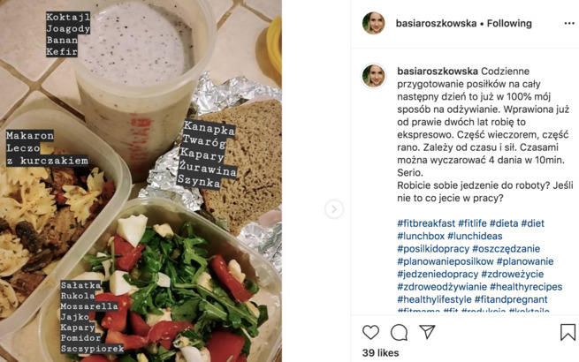Image resolution: width=579 pixels, height=362 pixels.
Task: Open the #lunchbox hashtag
Action: (421, 236)
